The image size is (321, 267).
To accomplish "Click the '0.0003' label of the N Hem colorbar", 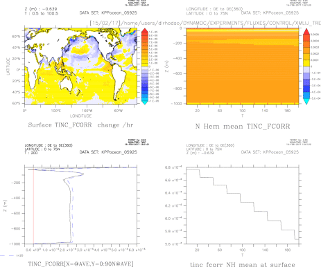I will [315, 47].
